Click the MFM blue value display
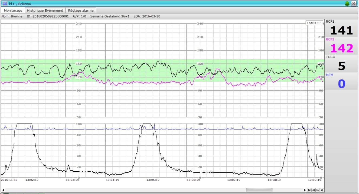This screenshot has height=194, width=359. tap(341, 84)
